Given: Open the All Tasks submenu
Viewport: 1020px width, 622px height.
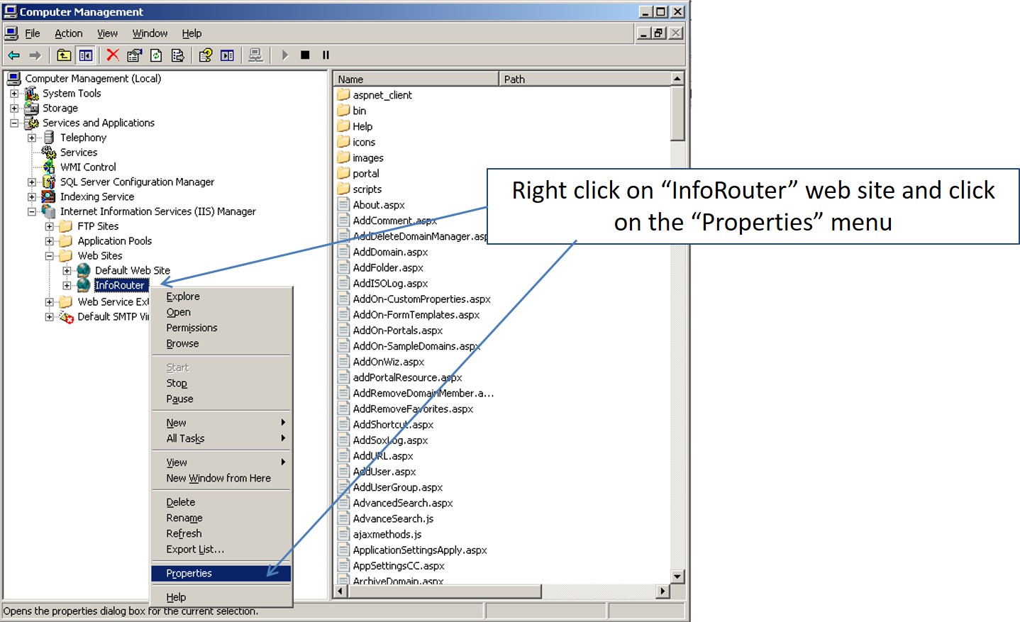Looking at the screenshot, I should [221, 438].
